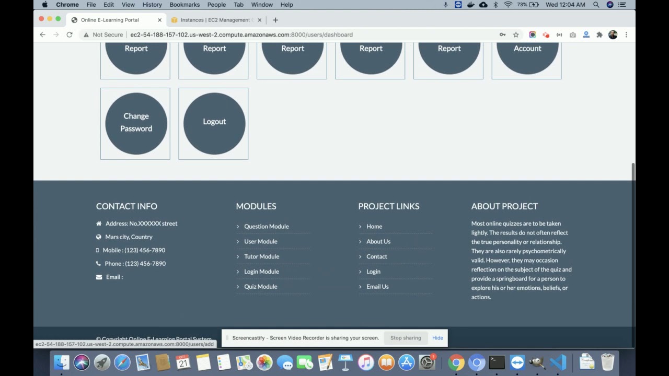Screen dimensions: 669x376
Task: Reload the current page
Action: 69,34
